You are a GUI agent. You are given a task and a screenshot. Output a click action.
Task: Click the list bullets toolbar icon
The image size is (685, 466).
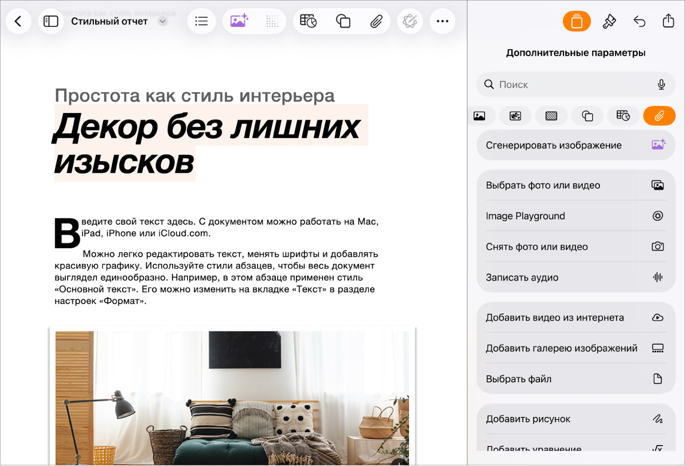(x=201, y=21)
